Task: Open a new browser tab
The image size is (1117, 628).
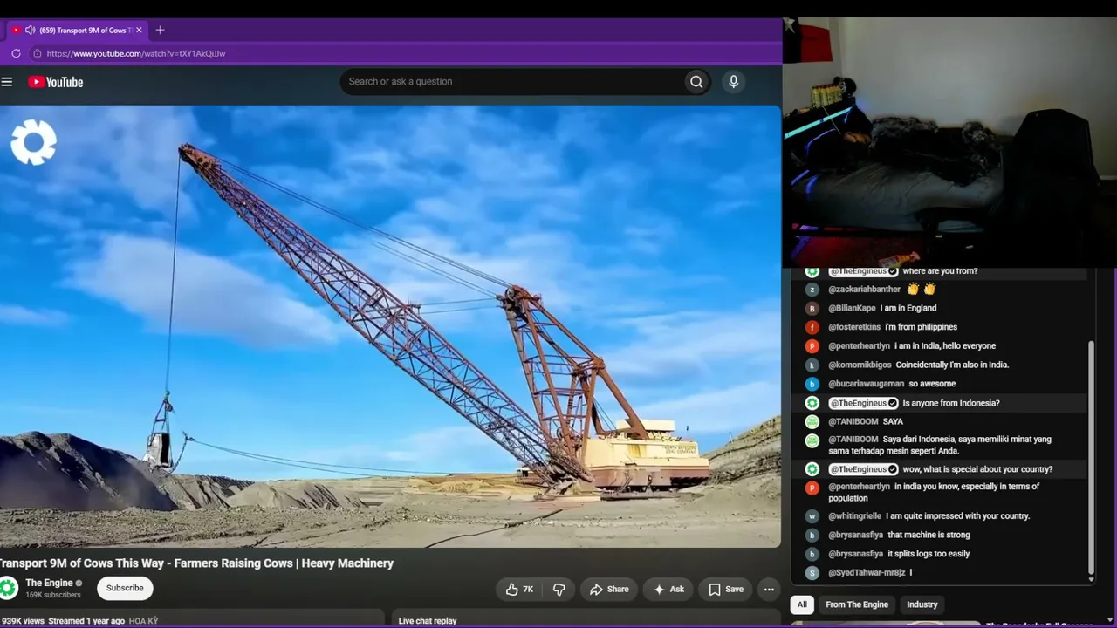Action: (x=160, y=30)
